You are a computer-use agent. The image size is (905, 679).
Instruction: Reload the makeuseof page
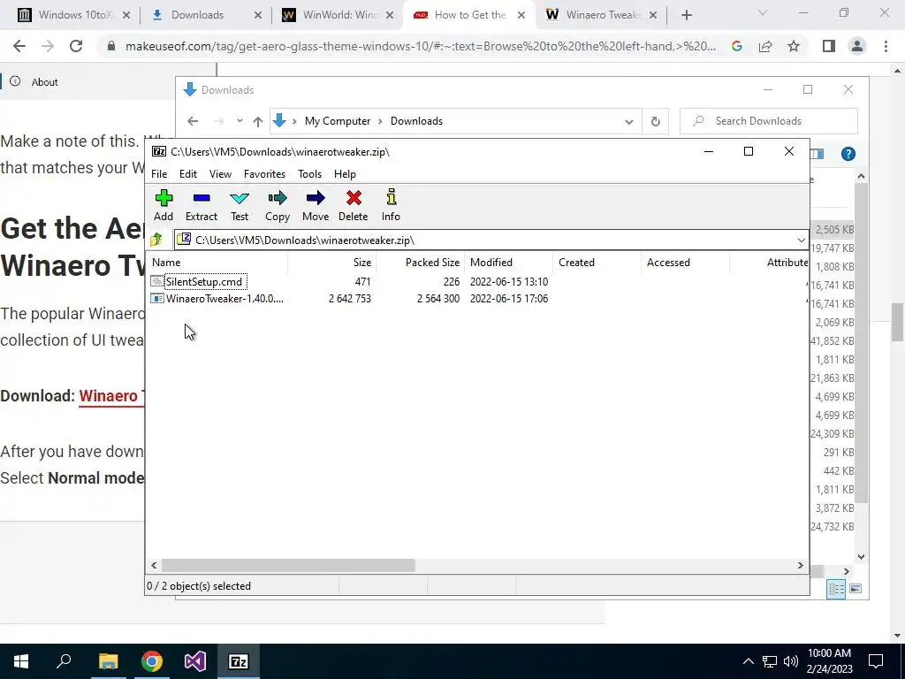tap(76, 46)
